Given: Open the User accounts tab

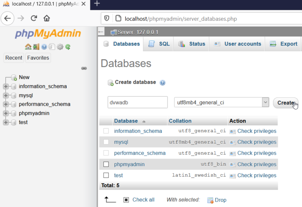Looking at the screenshot, I should click(237, 44).
